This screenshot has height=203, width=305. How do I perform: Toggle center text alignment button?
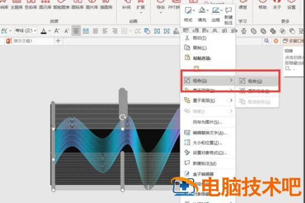[76, 31]
